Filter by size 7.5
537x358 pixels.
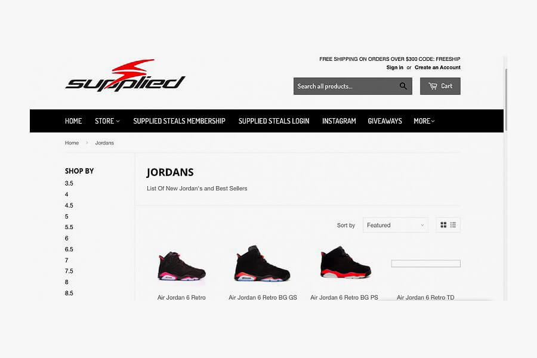click(x=69, y=271)
